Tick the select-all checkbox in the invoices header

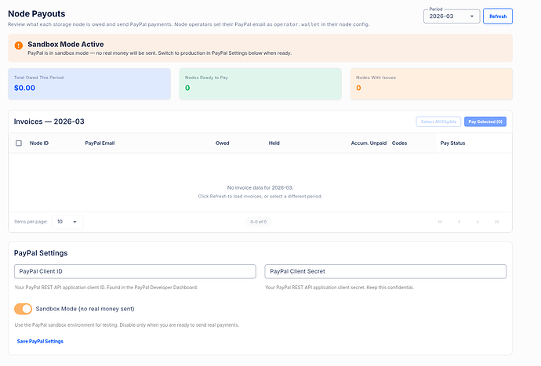19,143
